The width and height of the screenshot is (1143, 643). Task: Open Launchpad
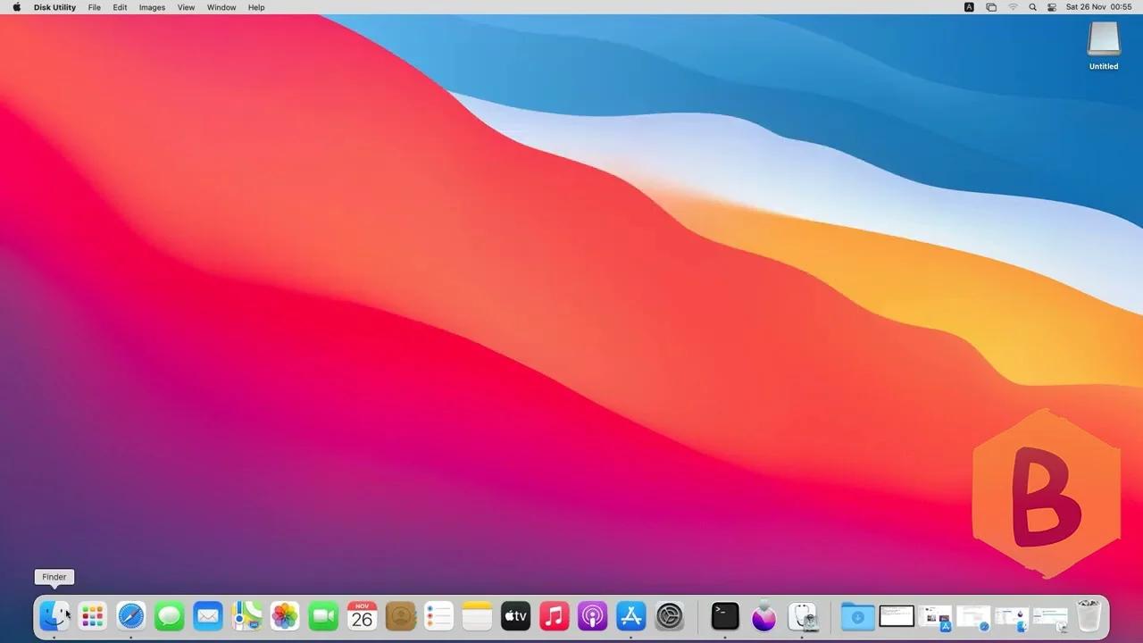92,615
